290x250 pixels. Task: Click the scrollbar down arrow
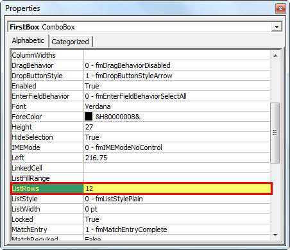(275, 235)
